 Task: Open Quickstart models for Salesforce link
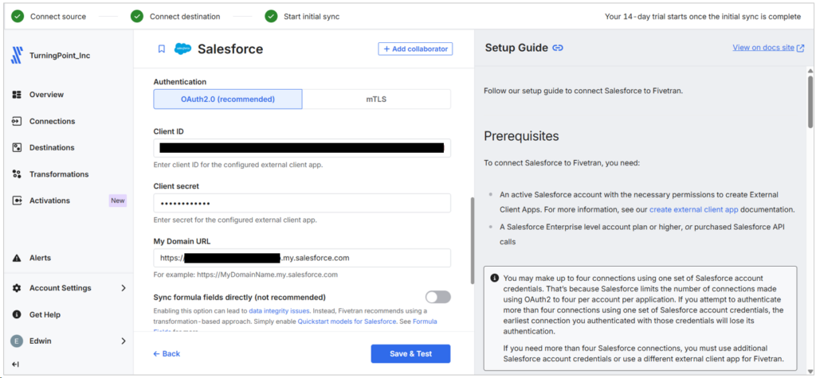click(347, 321)
